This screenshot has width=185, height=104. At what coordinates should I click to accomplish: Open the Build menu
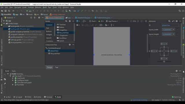pyautogui.click(x=45, y=7)
